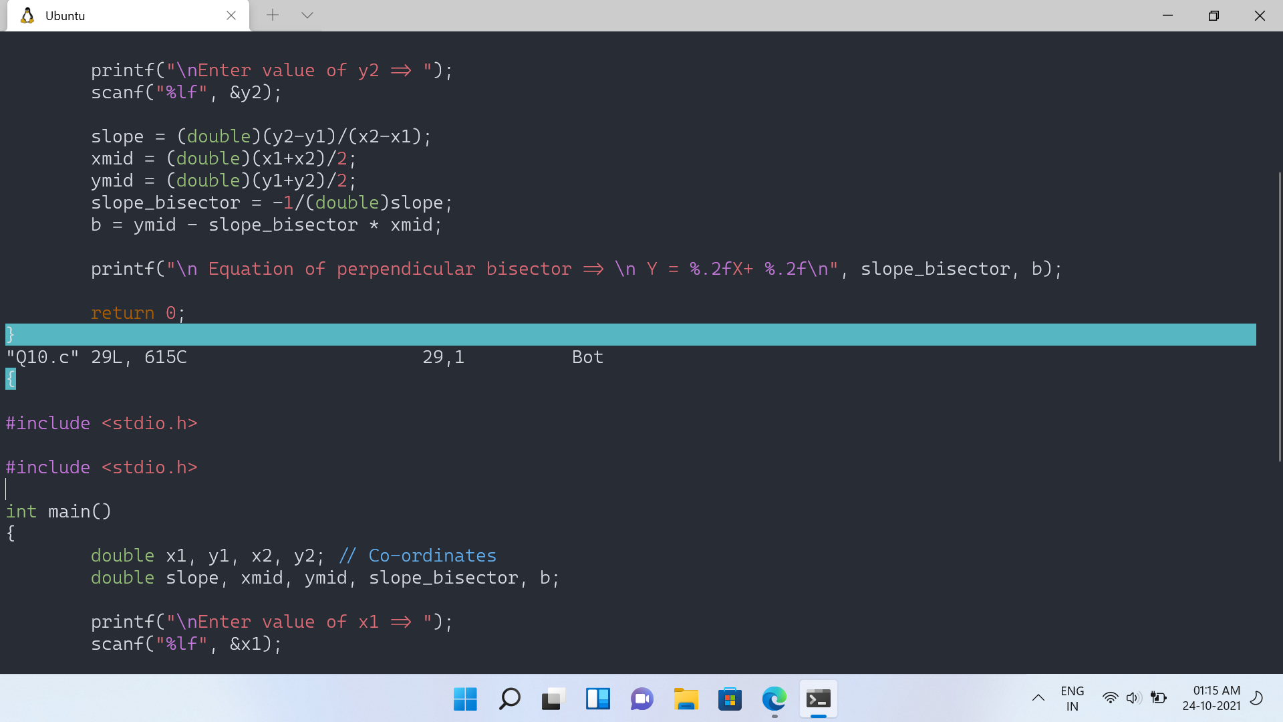1283x722 pixels.
Task: Close the Ubuntu tab
Action: click(x=231, y=15)
